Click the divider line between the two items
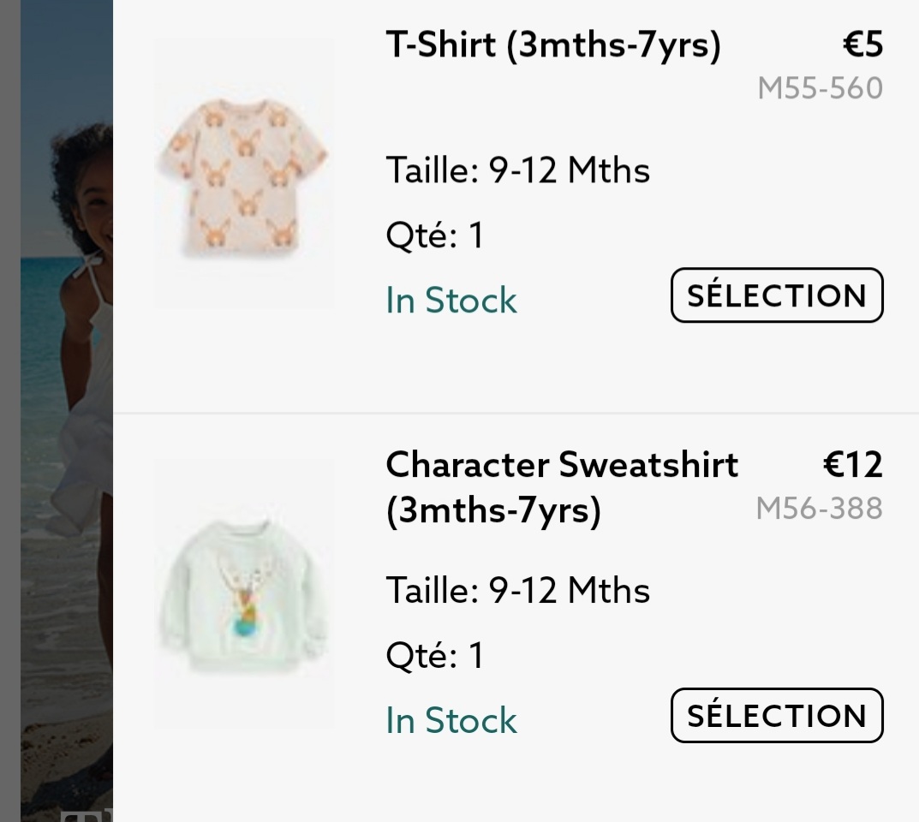The width and height of the screenshot is (919, 822). click(x=514, y=414)
